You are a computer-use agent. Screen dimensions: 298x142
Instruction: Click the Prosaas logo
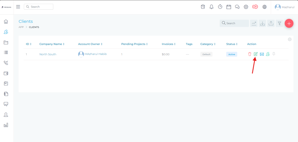(x=7, y=7)
